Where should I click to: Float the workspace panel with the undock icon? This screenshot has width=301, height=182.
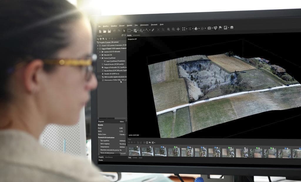123,35
